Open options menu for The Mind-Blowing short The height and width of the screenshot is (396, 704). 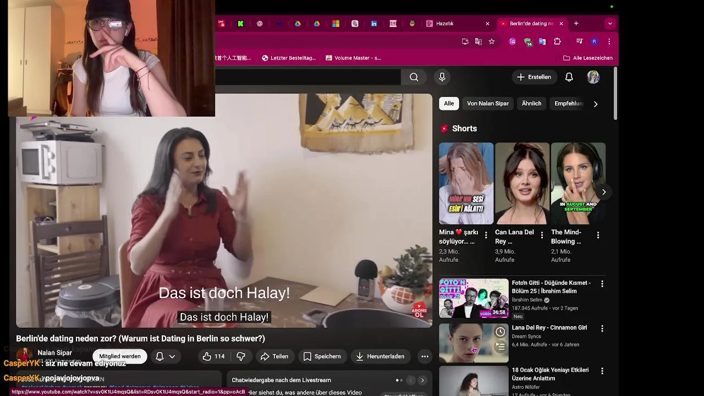[x=598, y=235]
